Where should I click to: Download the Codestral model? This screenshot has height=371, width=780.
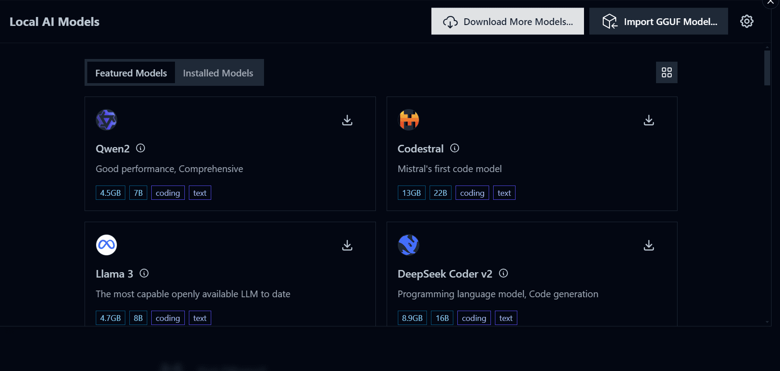tap(649, 120)
